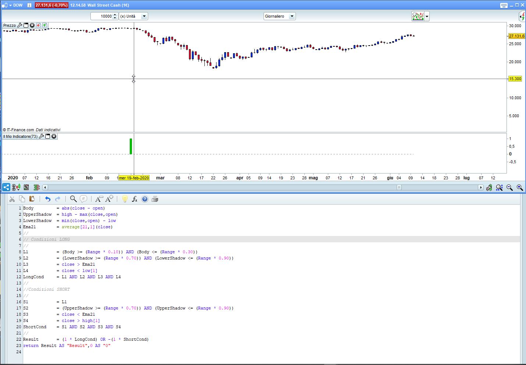526x365 pixels.
Task: Redo the code edit
Action: (58, 199)
